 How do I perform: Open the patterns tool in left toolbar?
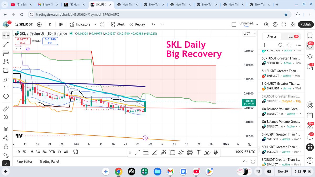pyautogui.click(x=6, y=62)
